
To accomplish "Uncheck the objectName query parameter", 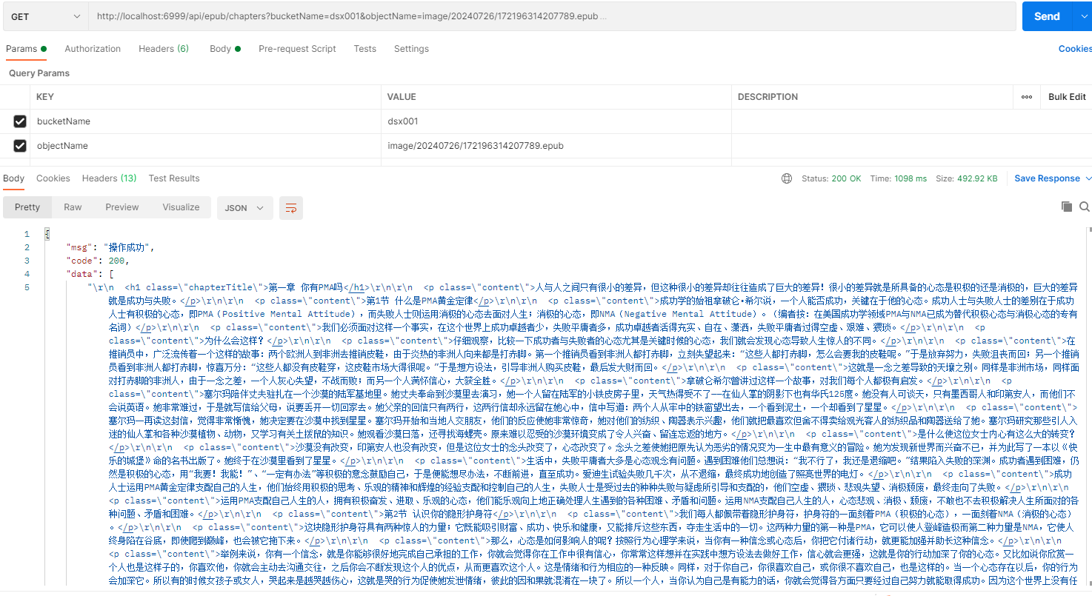I will pos(19,145).
